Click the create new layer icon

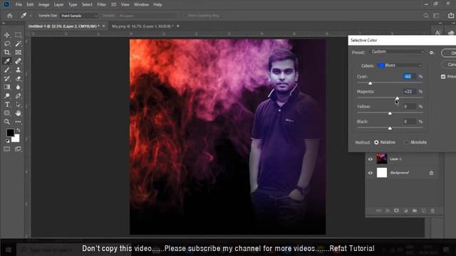point(424,210)
